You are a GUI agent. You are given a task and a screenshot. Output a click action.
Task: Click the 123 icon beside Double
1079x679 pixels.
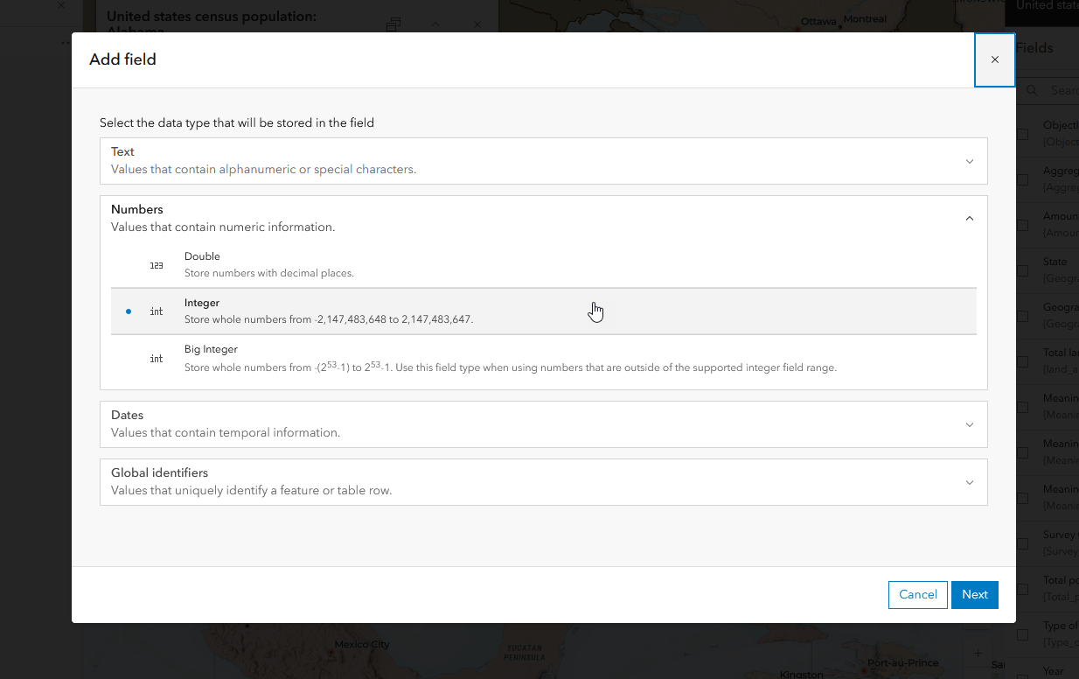tap(157, 265)
